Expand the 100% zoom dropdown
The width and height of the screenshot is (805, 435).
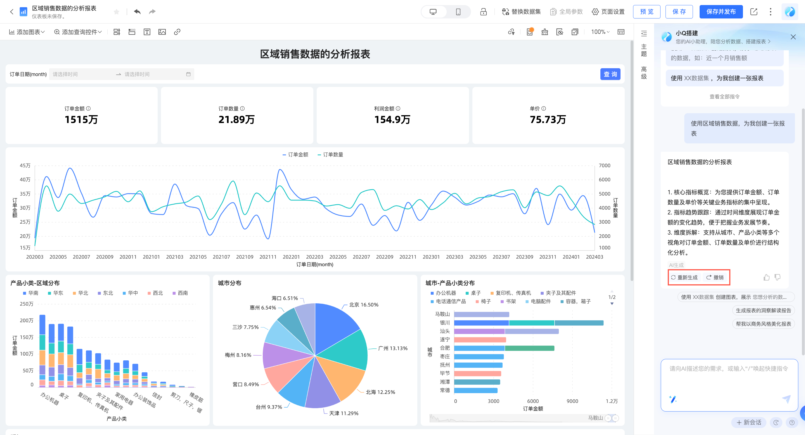coord(600,32)
